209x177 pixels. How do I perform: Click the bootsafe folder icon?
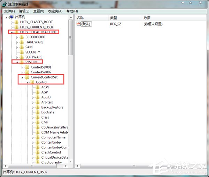pos(38,112)
